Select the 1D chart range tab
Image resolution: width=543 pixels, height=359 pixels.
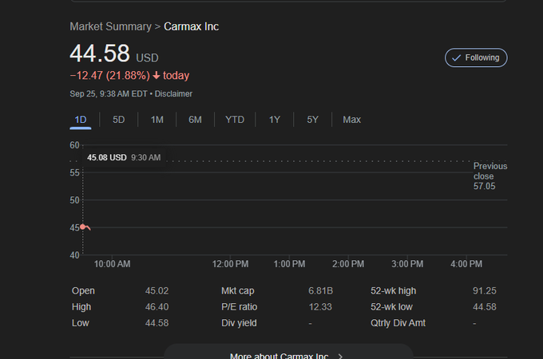pos(81,120)
